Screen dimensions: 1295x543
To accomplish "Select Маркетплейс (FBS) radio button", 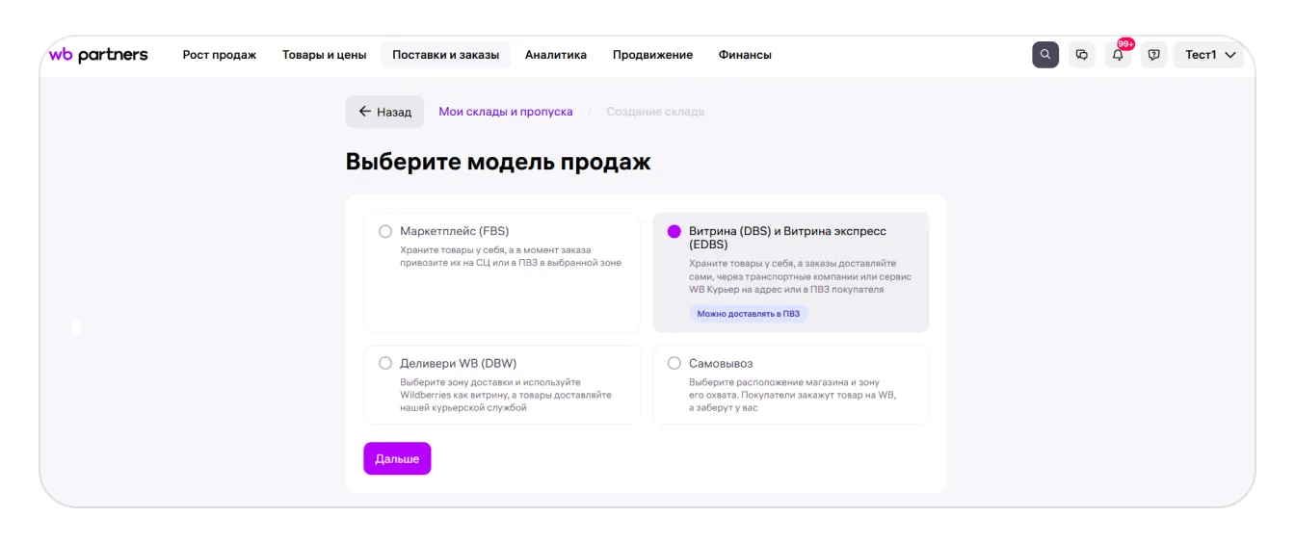I will [385, 231].
